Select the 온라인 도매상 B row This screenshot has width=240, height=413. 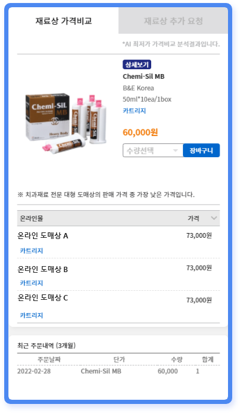coord(118,275)
